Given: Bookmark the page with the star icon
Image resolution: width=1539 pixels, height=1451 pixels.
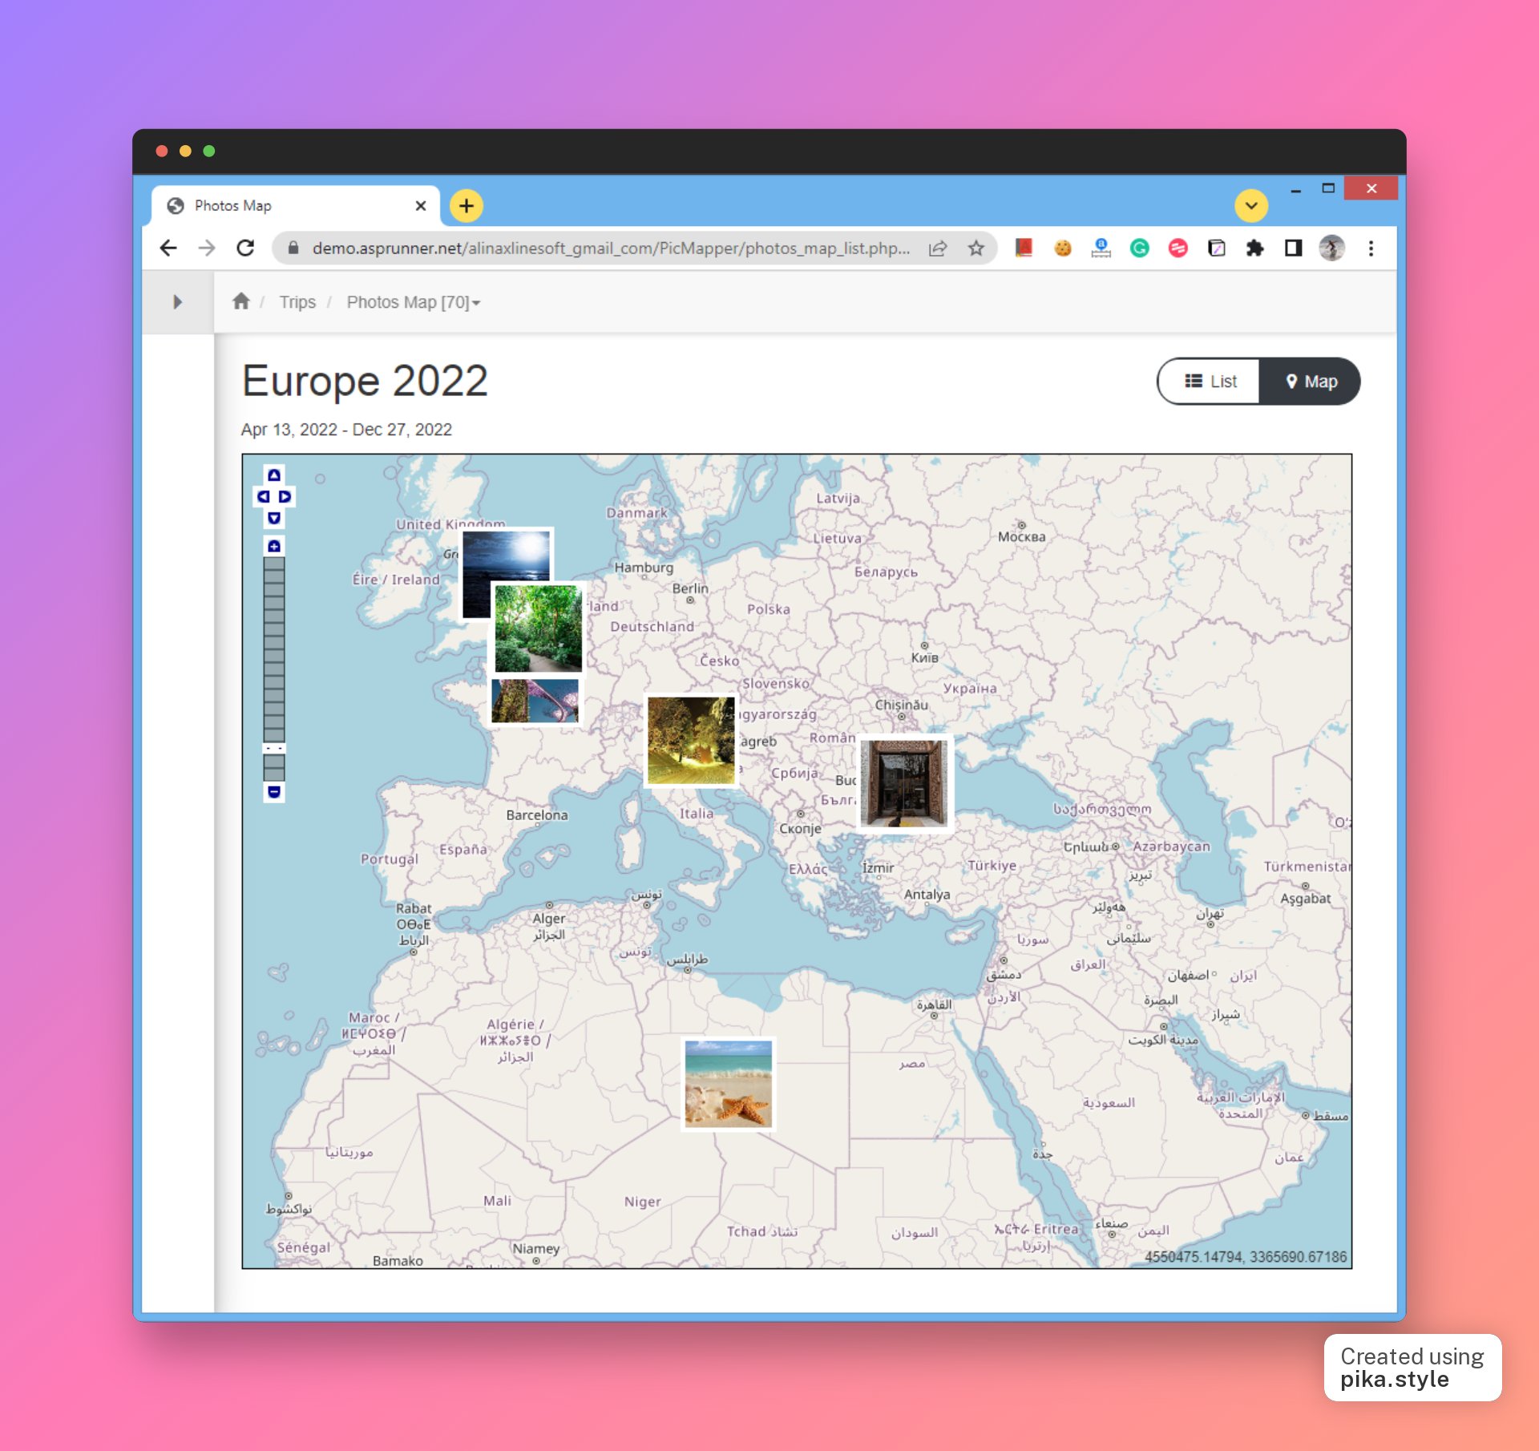Looking at the screenshot, I should (976, 249).
